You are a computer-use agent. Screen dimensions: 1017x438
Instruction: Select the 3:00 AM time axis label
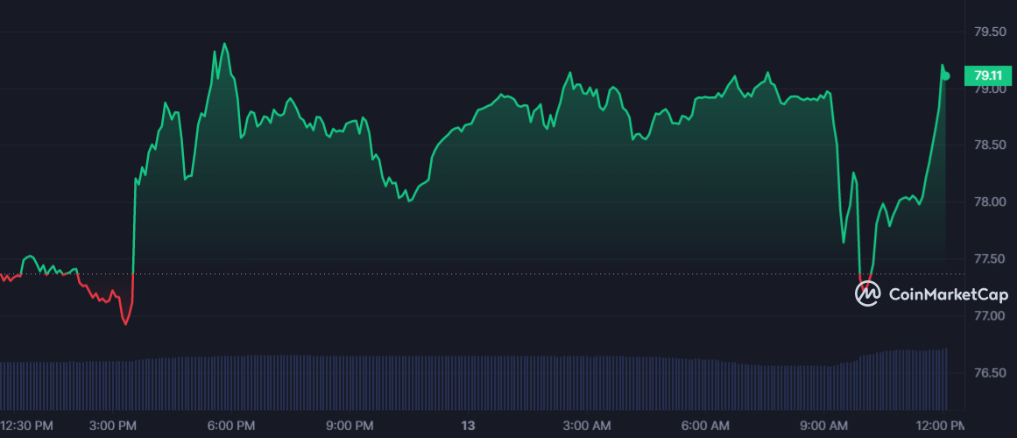click(x=587, y=427)
